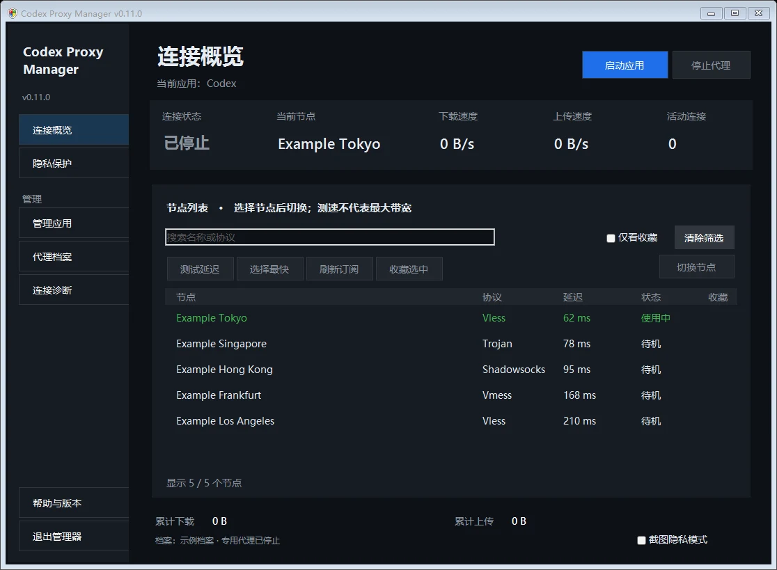Select the Example Frankfurt node row
777x570 pixels.
(451, 395)
